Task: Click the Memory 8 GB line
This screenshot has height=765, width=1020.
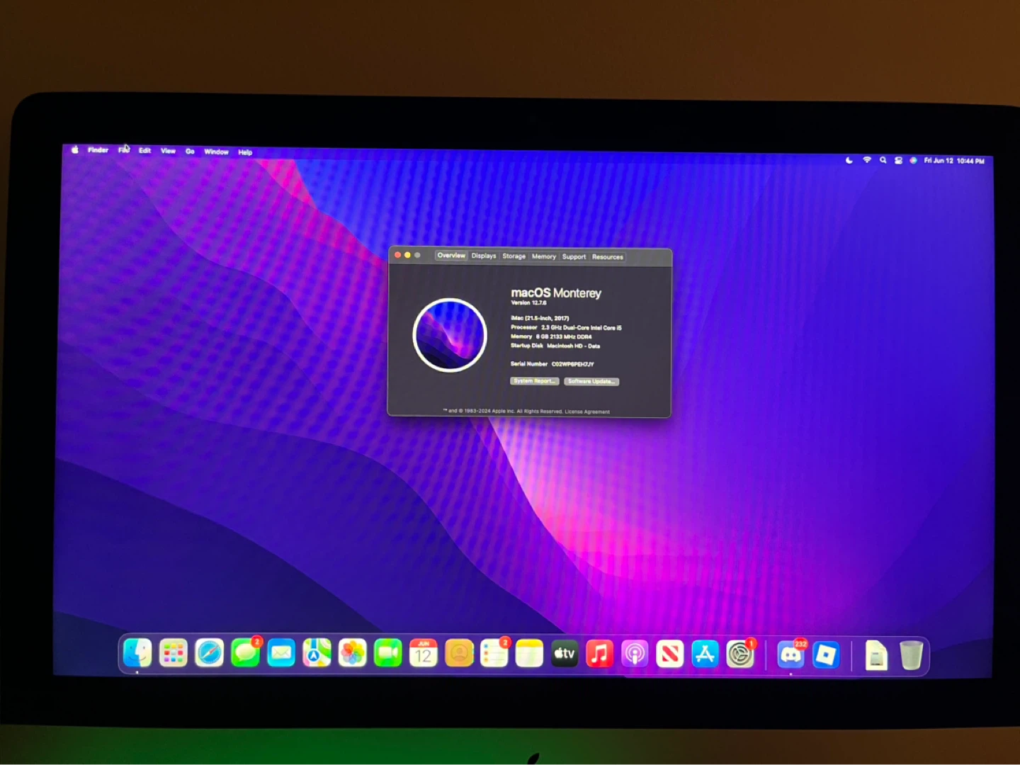Action: [551, 336]
